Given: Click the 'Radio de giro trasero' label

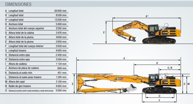Looking at the screenshot, I should point(20,86).
